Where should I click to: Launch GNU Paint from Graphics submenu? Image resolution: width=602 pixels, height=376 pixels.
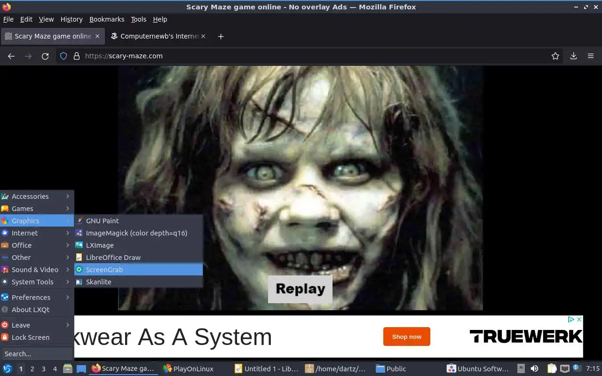click(139, 221)
